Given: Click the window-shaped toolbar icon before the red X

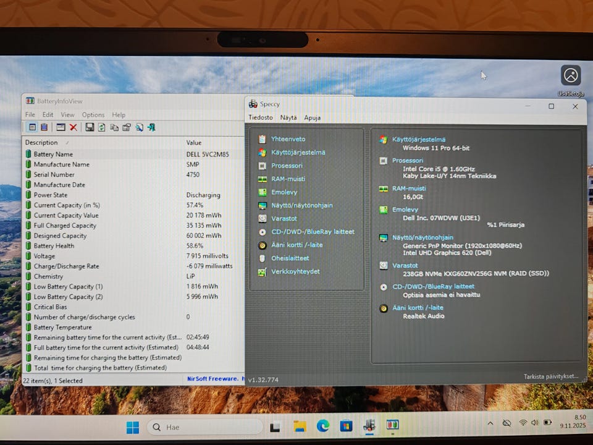Looking at the screenshot, I should (61, 127).
